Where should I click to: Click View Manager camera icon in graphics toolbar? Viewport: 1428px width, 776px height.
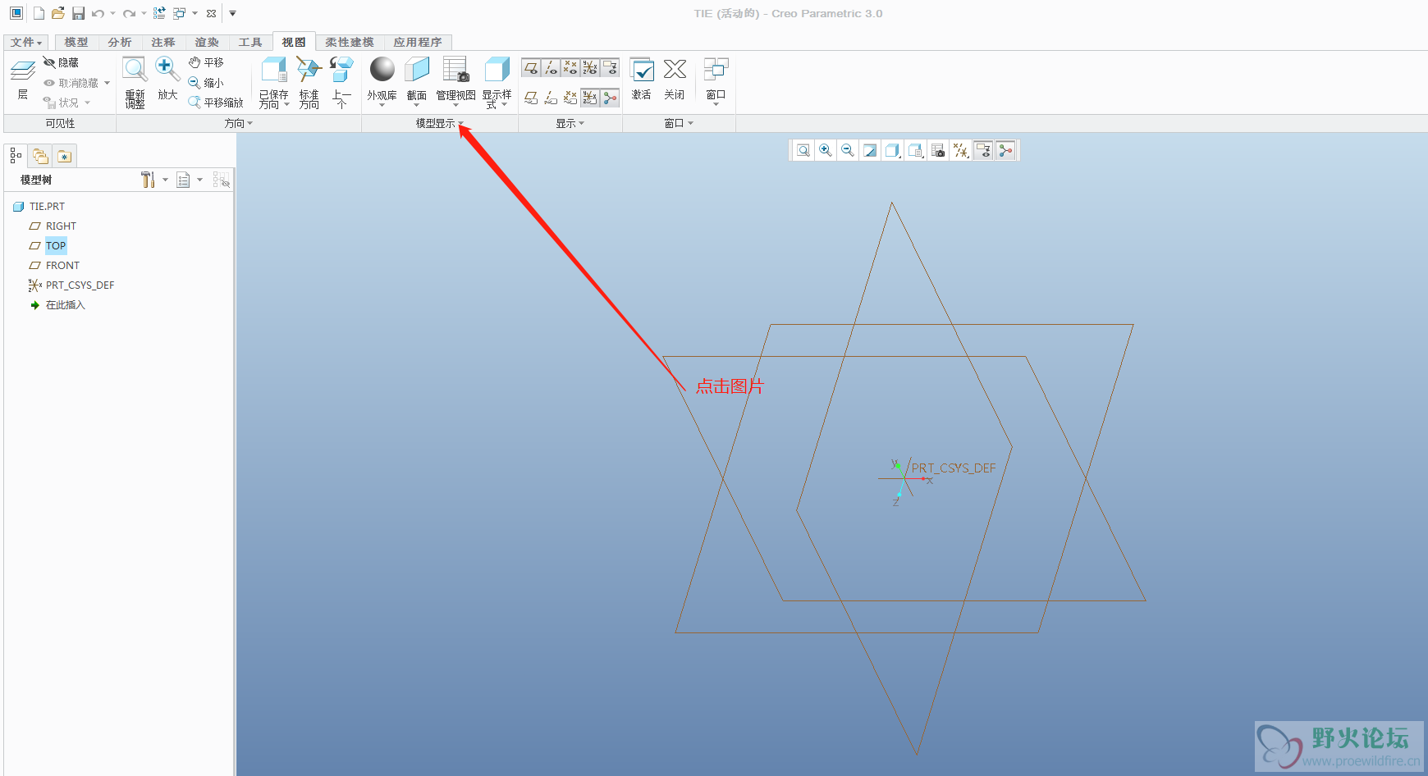(x=938, y=150)
